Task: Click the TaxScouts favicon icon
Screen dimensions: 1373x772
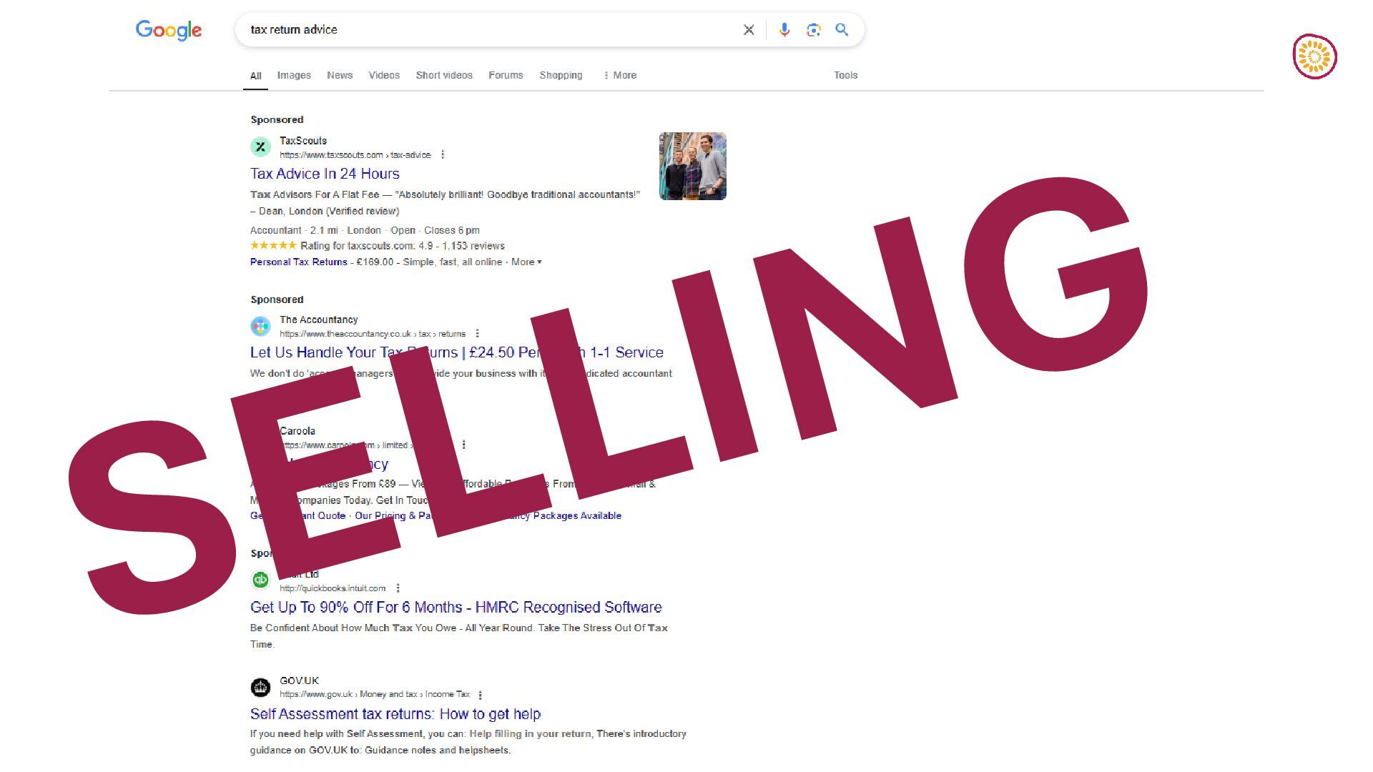Action: point(260,147)
